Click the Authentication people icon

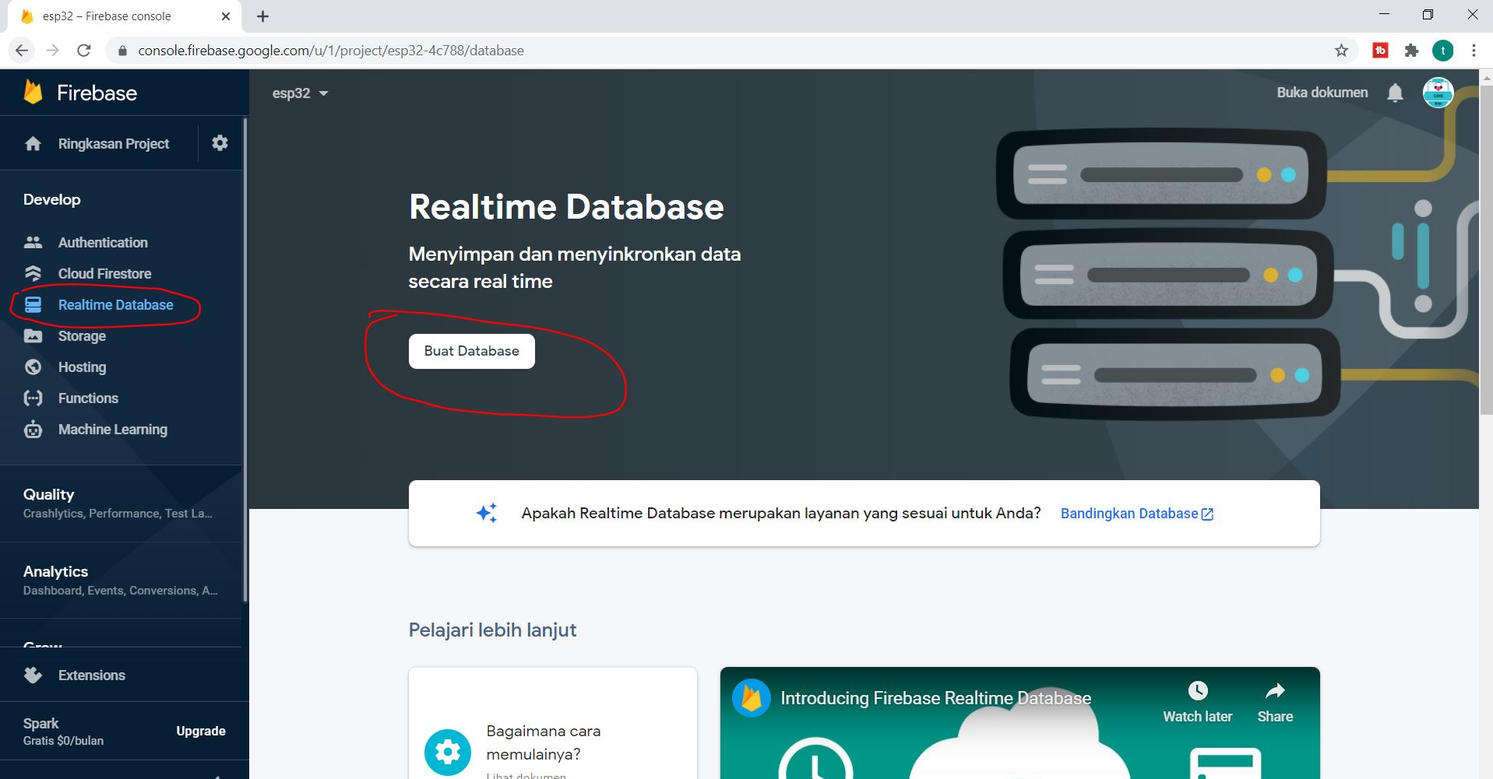(x=33, y=242)
